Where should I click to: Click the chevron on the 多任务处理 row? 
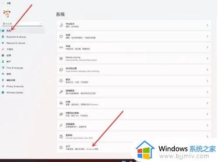208,70
